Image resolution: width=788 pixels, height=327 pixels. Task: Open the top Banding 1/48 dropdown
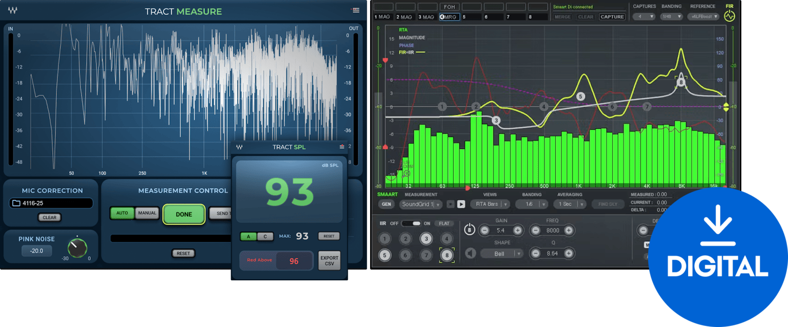coord(672,16)
